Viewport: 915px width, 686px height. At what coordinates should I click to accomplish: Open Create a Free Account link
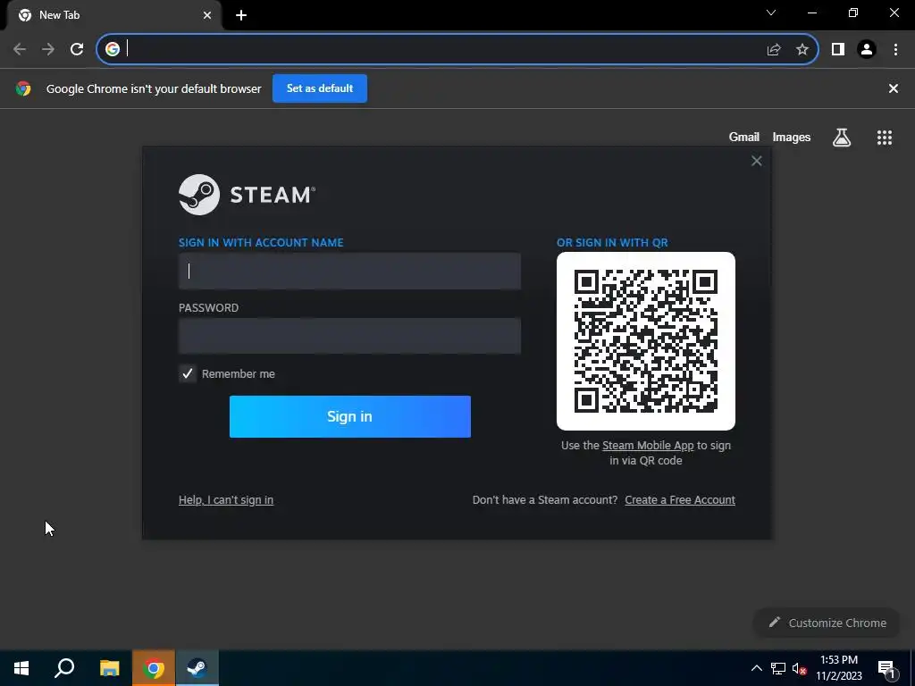(x=680, y=500)
